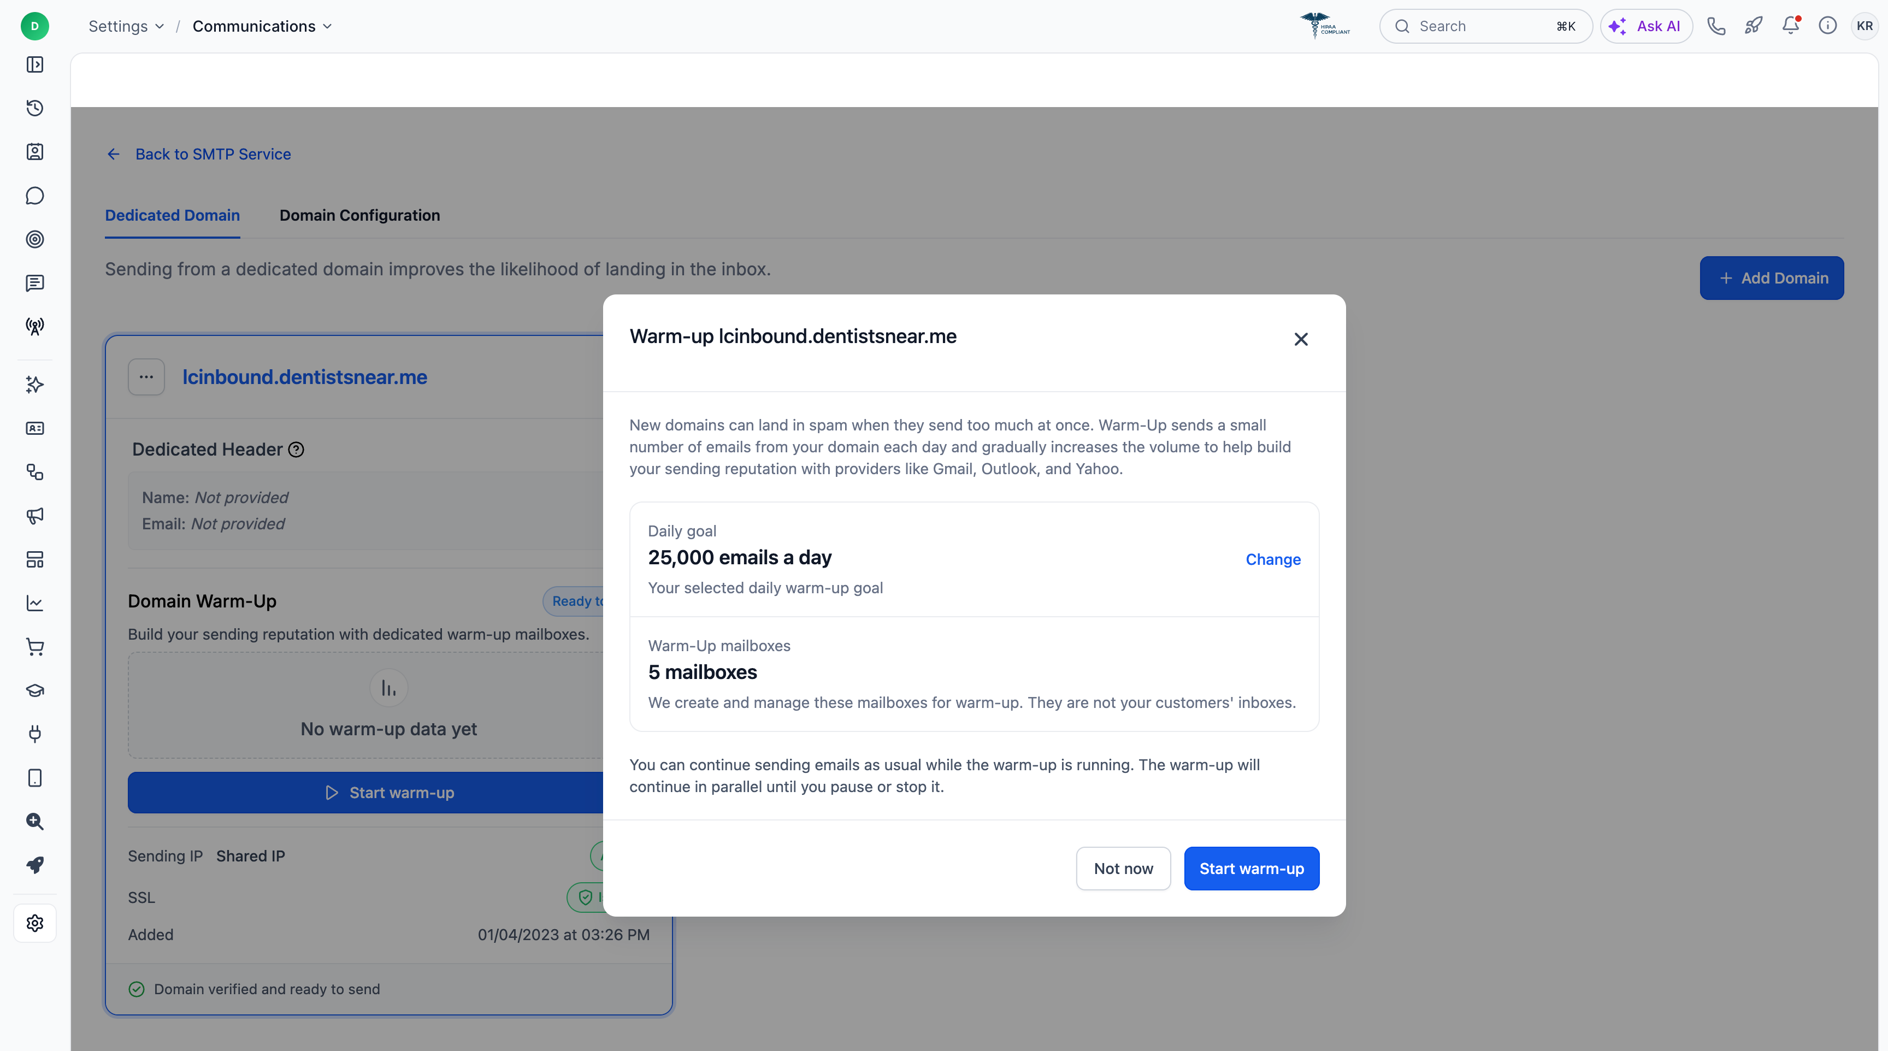Open broadcast antenna icon in sidebar

coord(34,326)
